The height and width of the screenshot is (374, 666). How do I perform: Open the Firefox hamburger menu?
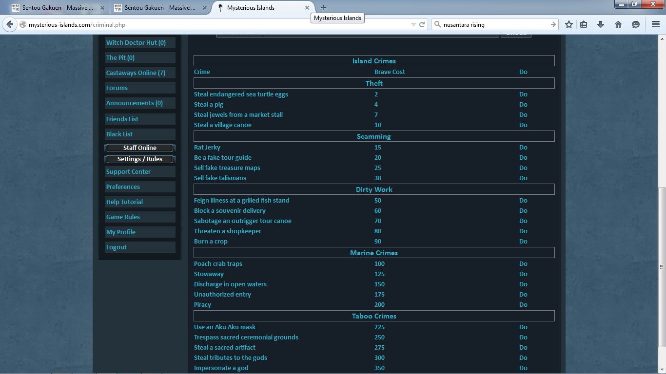click(x=656, y=24)
